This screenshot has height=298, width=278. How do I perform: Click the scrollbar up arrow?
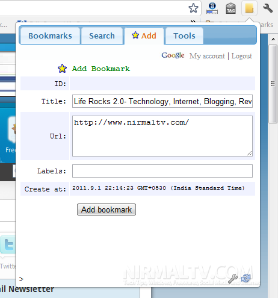pyautogui.click(x=273, y=39)
